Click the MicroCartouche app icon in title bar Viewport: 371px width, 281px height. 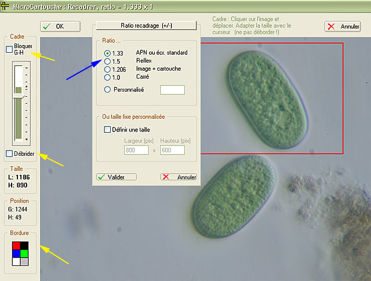(5, 6)
